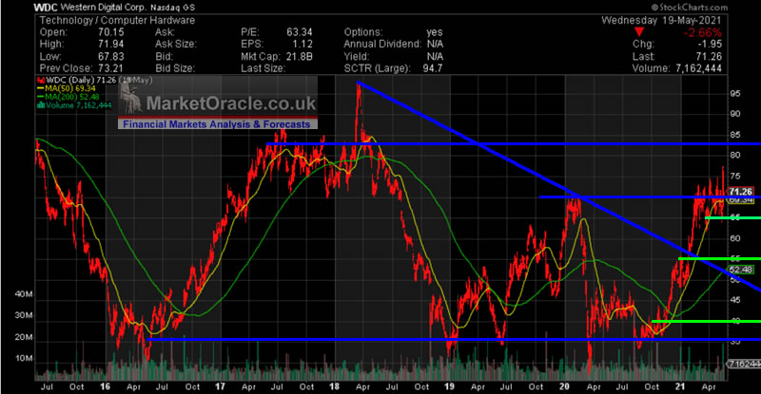Screen dimensions: 761x394
Task: Click the 71.26 price tag on the axis
Action: [x=741, y=192]
